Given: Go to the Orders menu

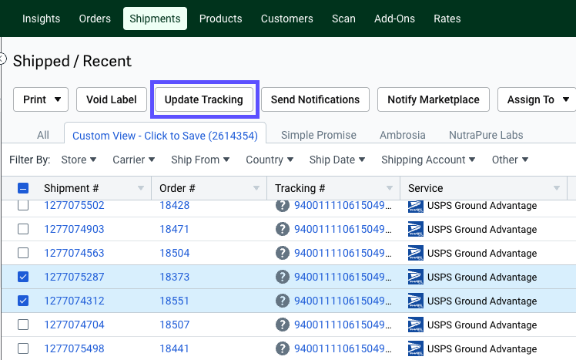Looking at the screenshot, I should pos(95,19).
